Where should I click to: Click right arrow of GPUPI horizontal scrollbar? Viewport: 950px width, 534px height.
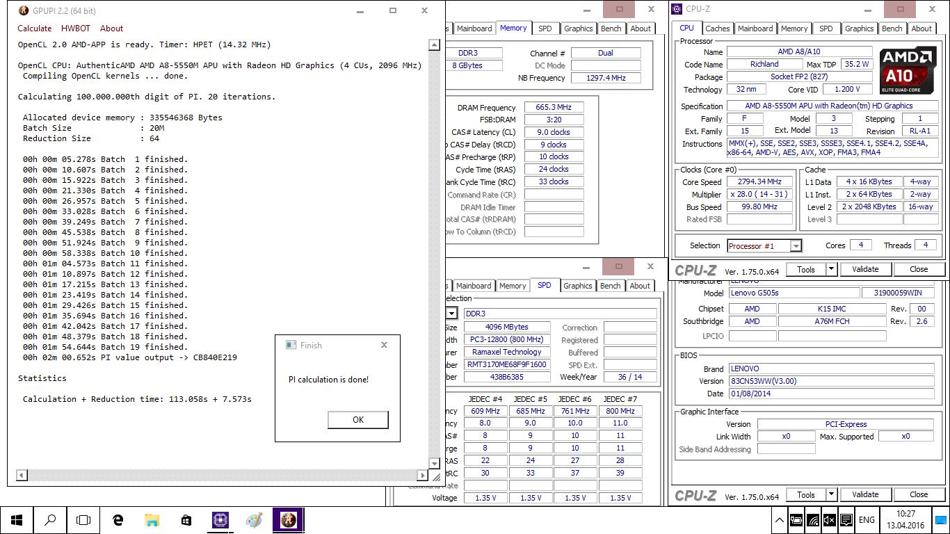pos(422,475)
